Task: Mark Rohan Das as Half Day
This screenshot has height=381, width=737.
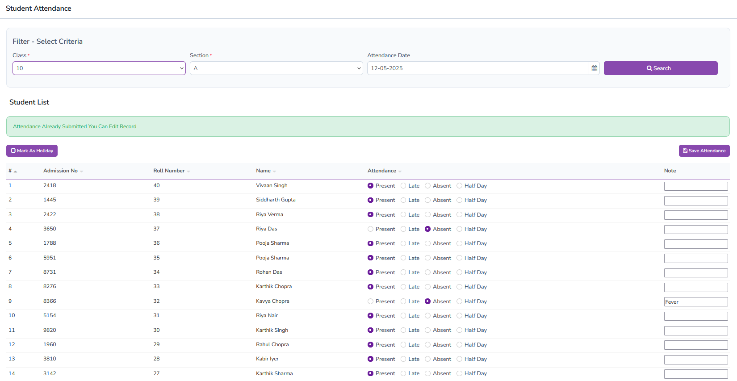Action: tap(459, 272)
